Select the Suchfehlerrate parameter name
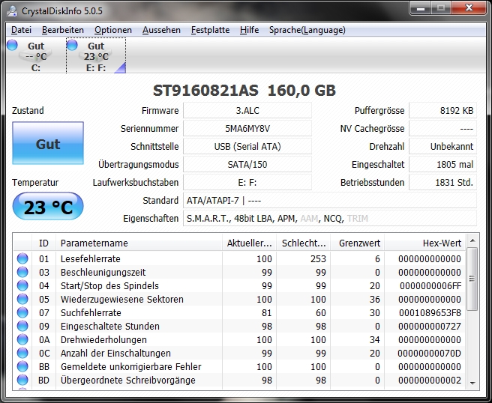The image size is (492, 403). (91, 313)
